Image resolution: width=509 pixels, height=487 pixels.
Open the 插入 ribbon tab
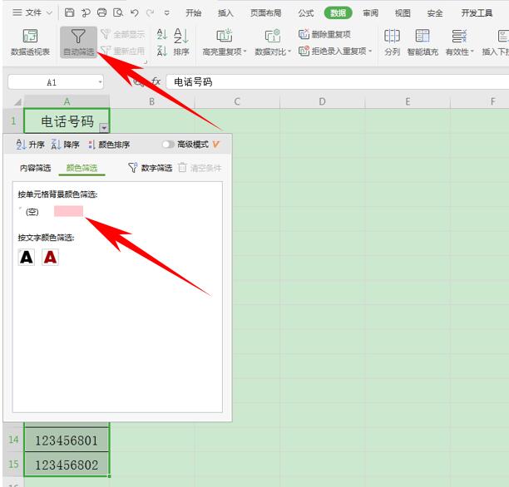pyautogui.click(x=225, y=13)
